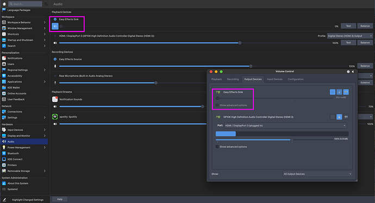The width and height of the screenshot is (375, 203).
Task: Click the home icon in settings sidebar
Action: click(x=4, y=4)
